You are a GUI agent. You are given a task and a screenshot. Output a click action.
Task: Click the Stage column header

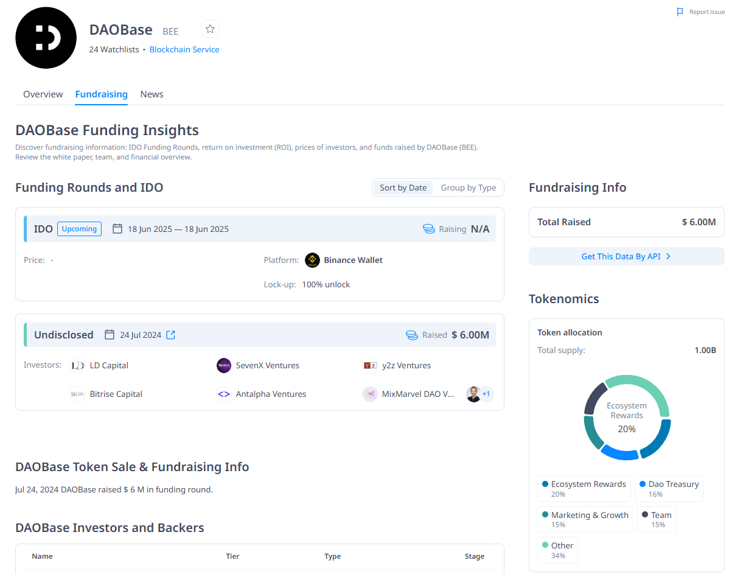475,556
